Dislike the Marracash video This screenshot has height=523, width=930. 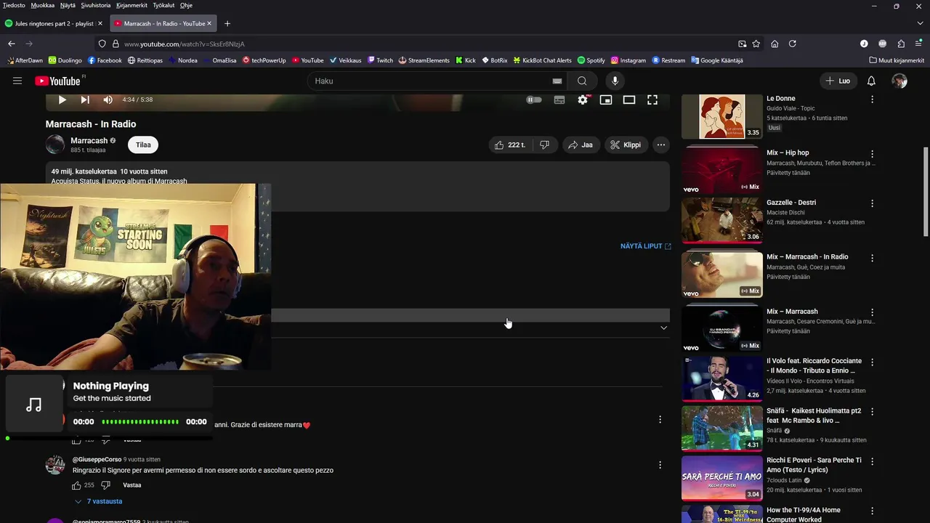pos(544,145)
